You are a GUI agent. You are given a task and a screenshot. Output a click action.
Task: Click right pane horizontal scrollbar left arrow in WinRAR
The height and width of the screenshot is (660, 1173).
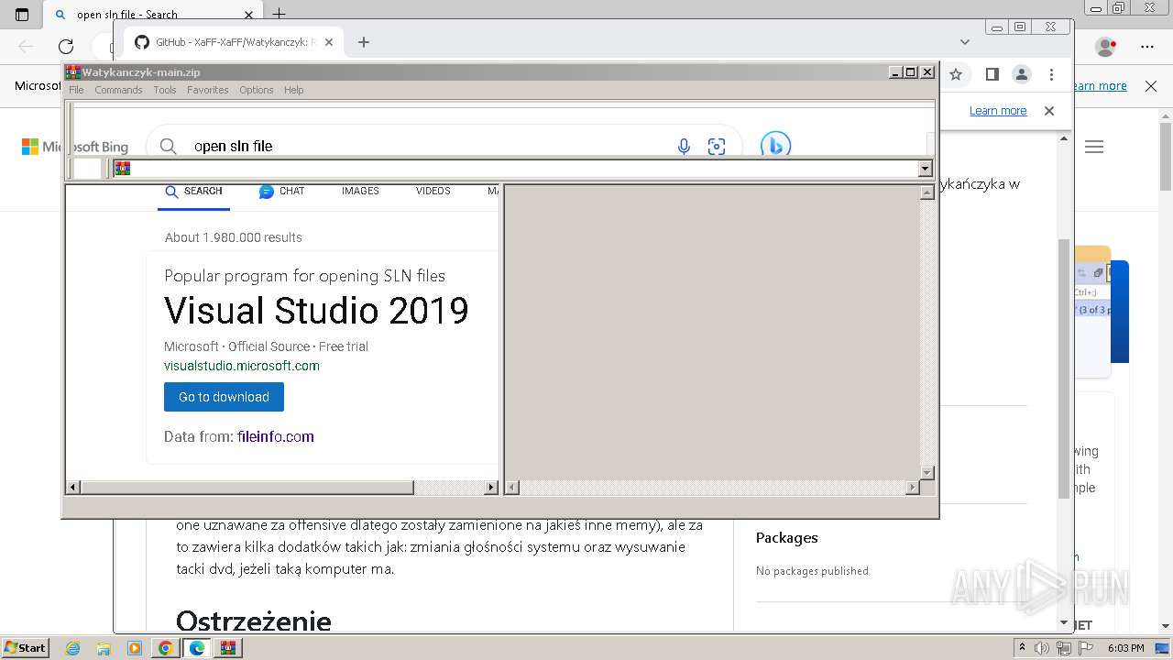513,488
